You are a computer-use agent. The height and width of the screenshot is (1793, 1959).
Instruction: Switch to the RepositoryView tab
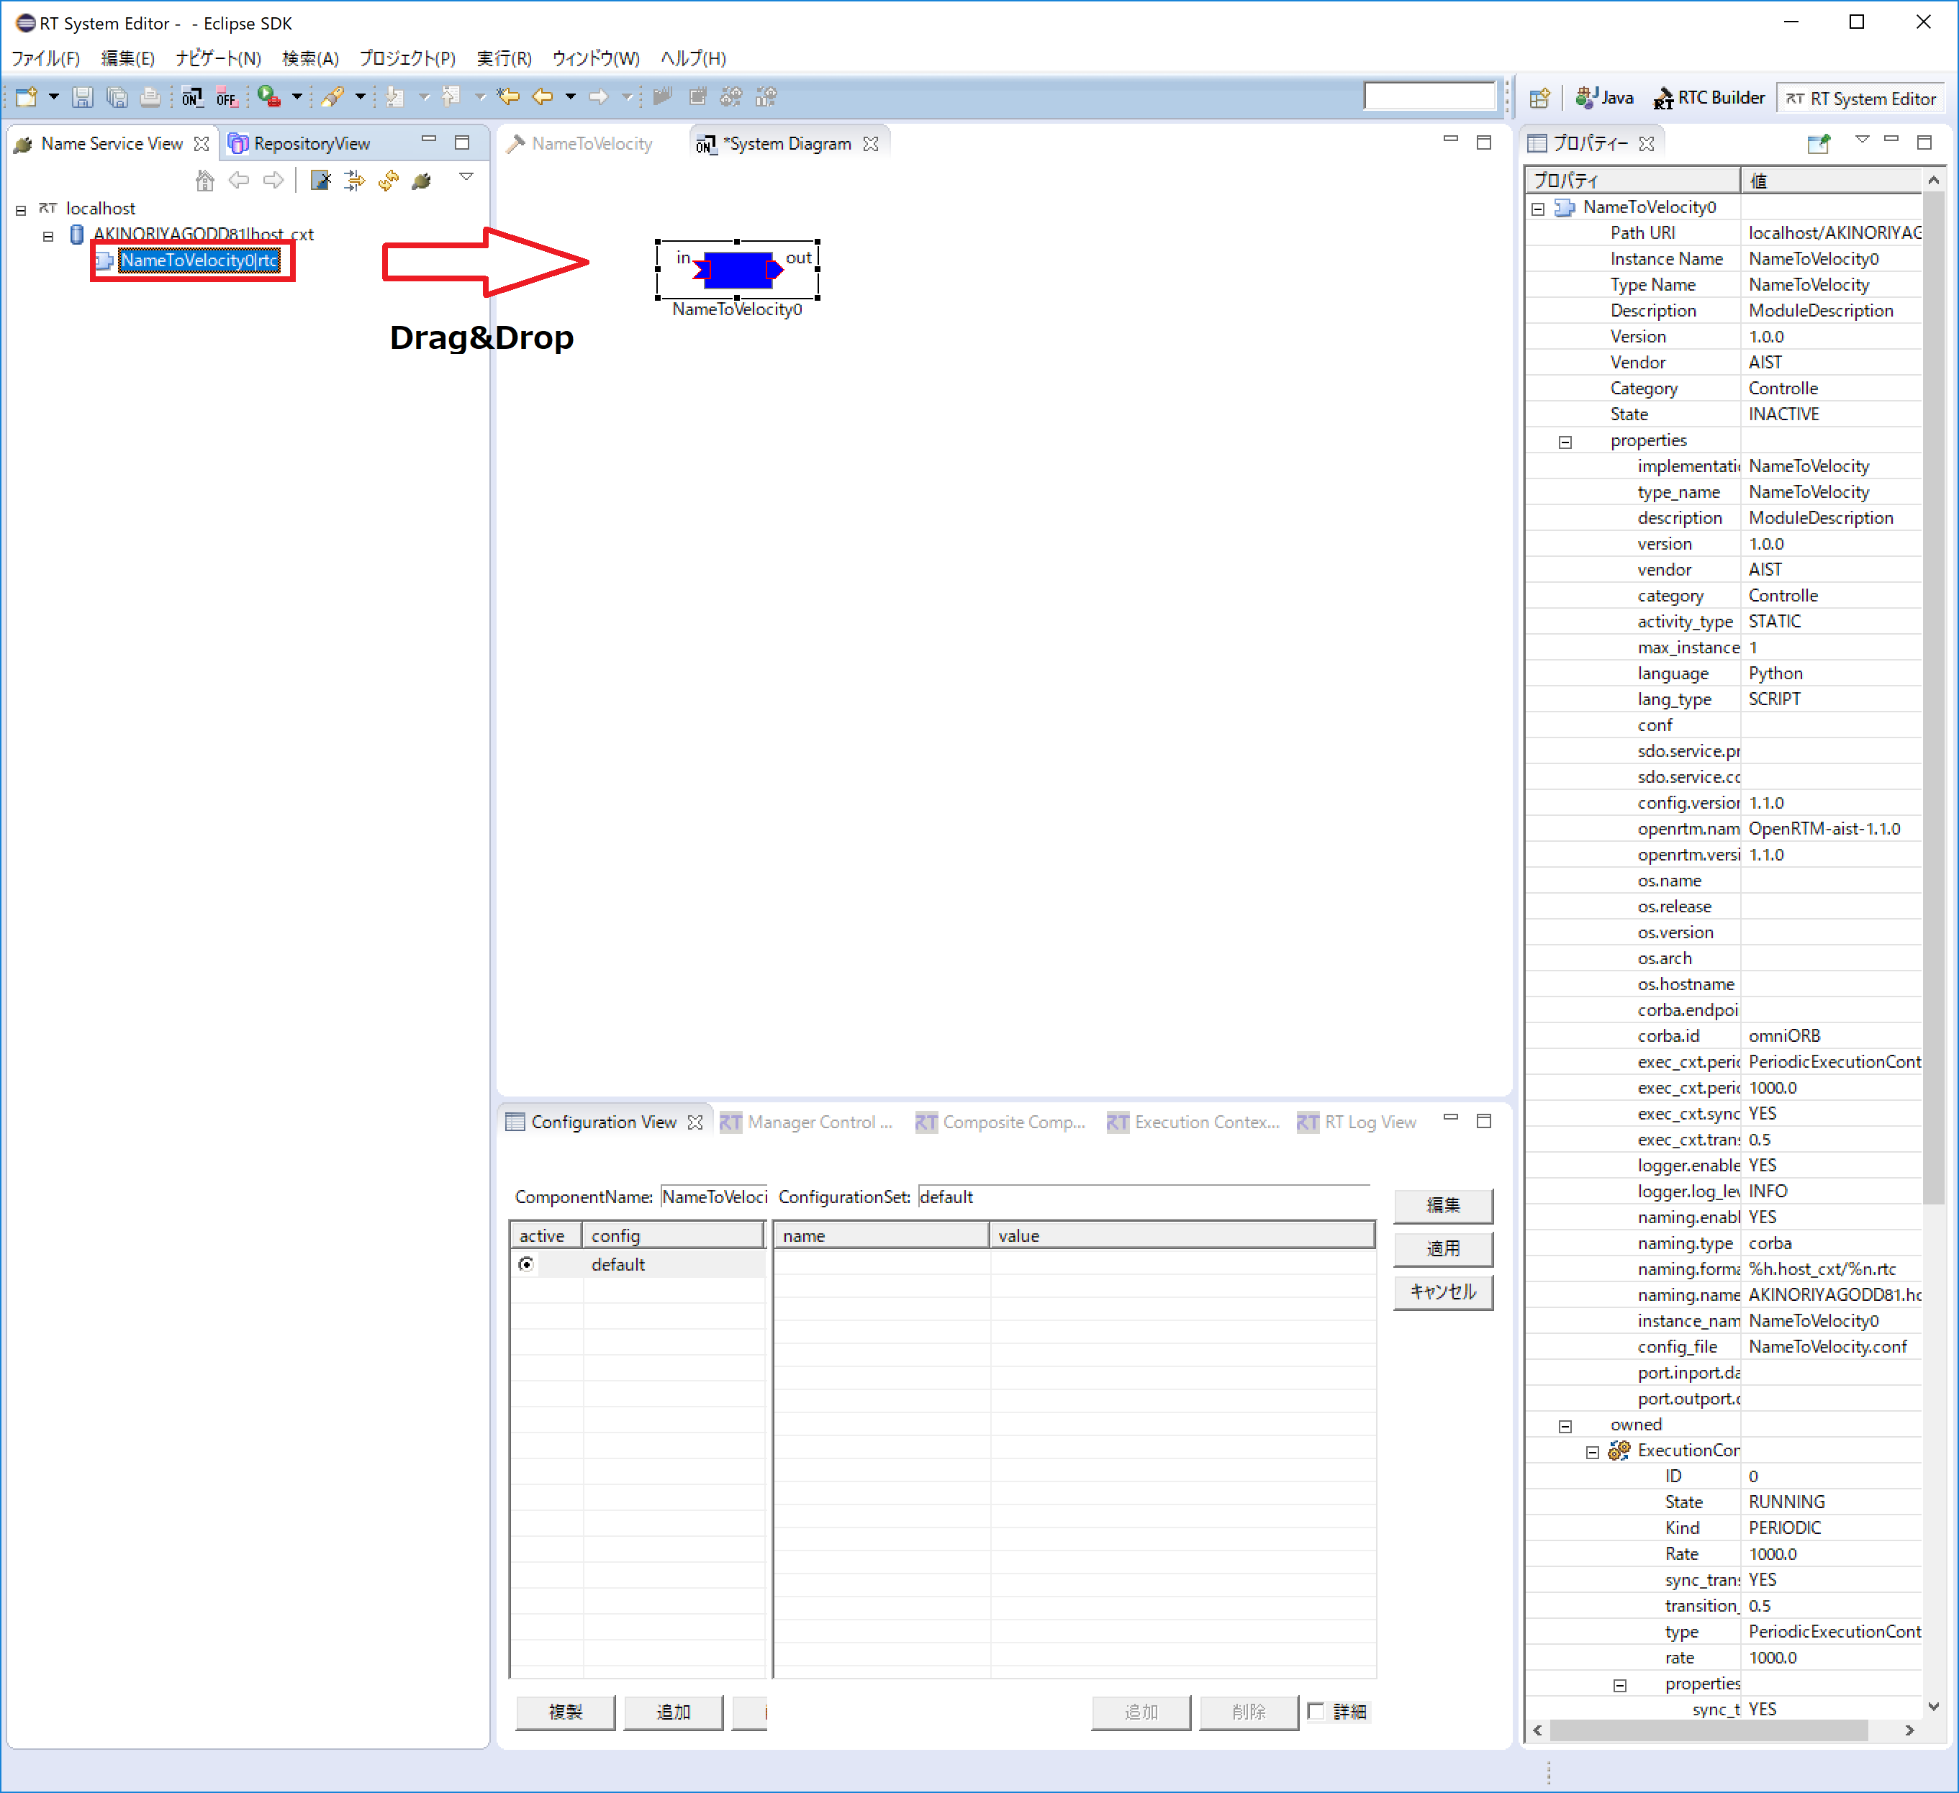point(300,144)
